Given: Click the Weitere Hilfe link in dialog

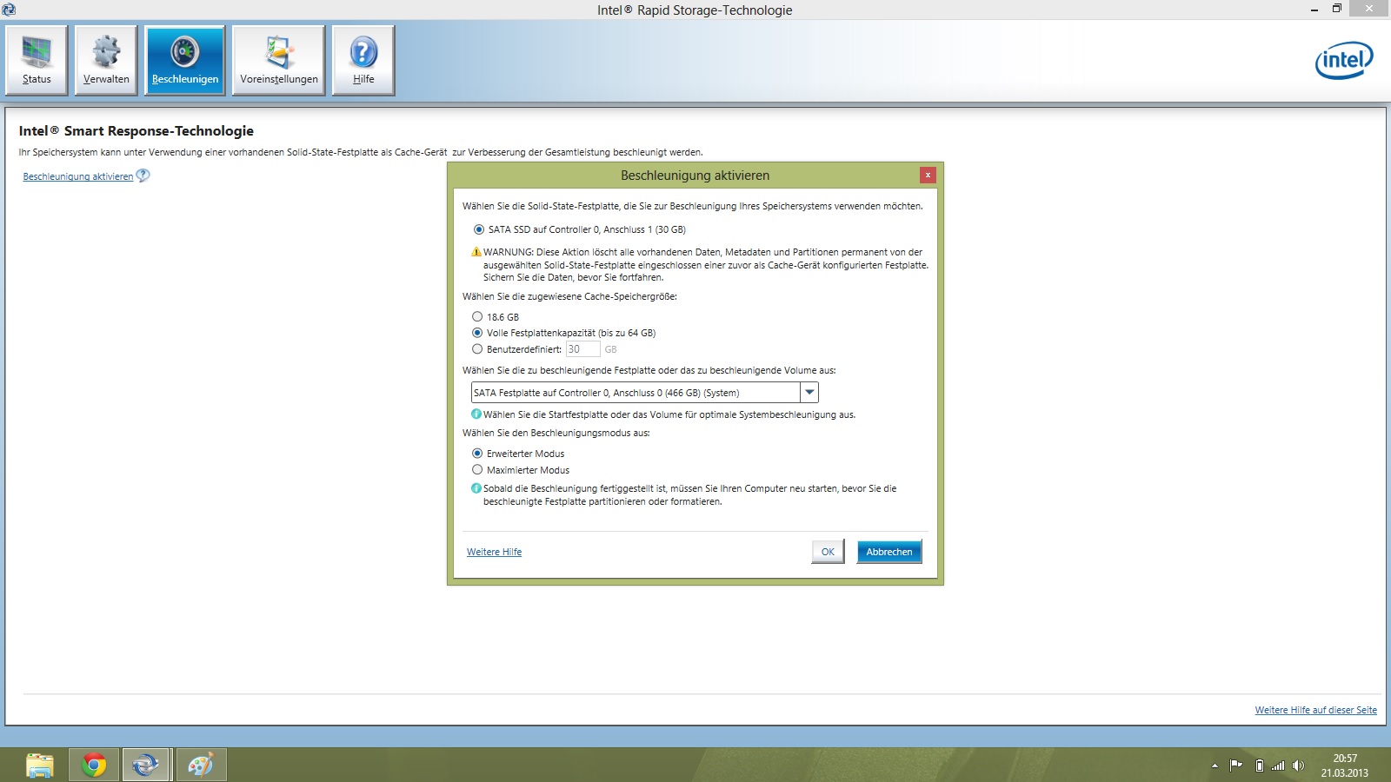Looking at the screenshot, I should coord(494,552).
